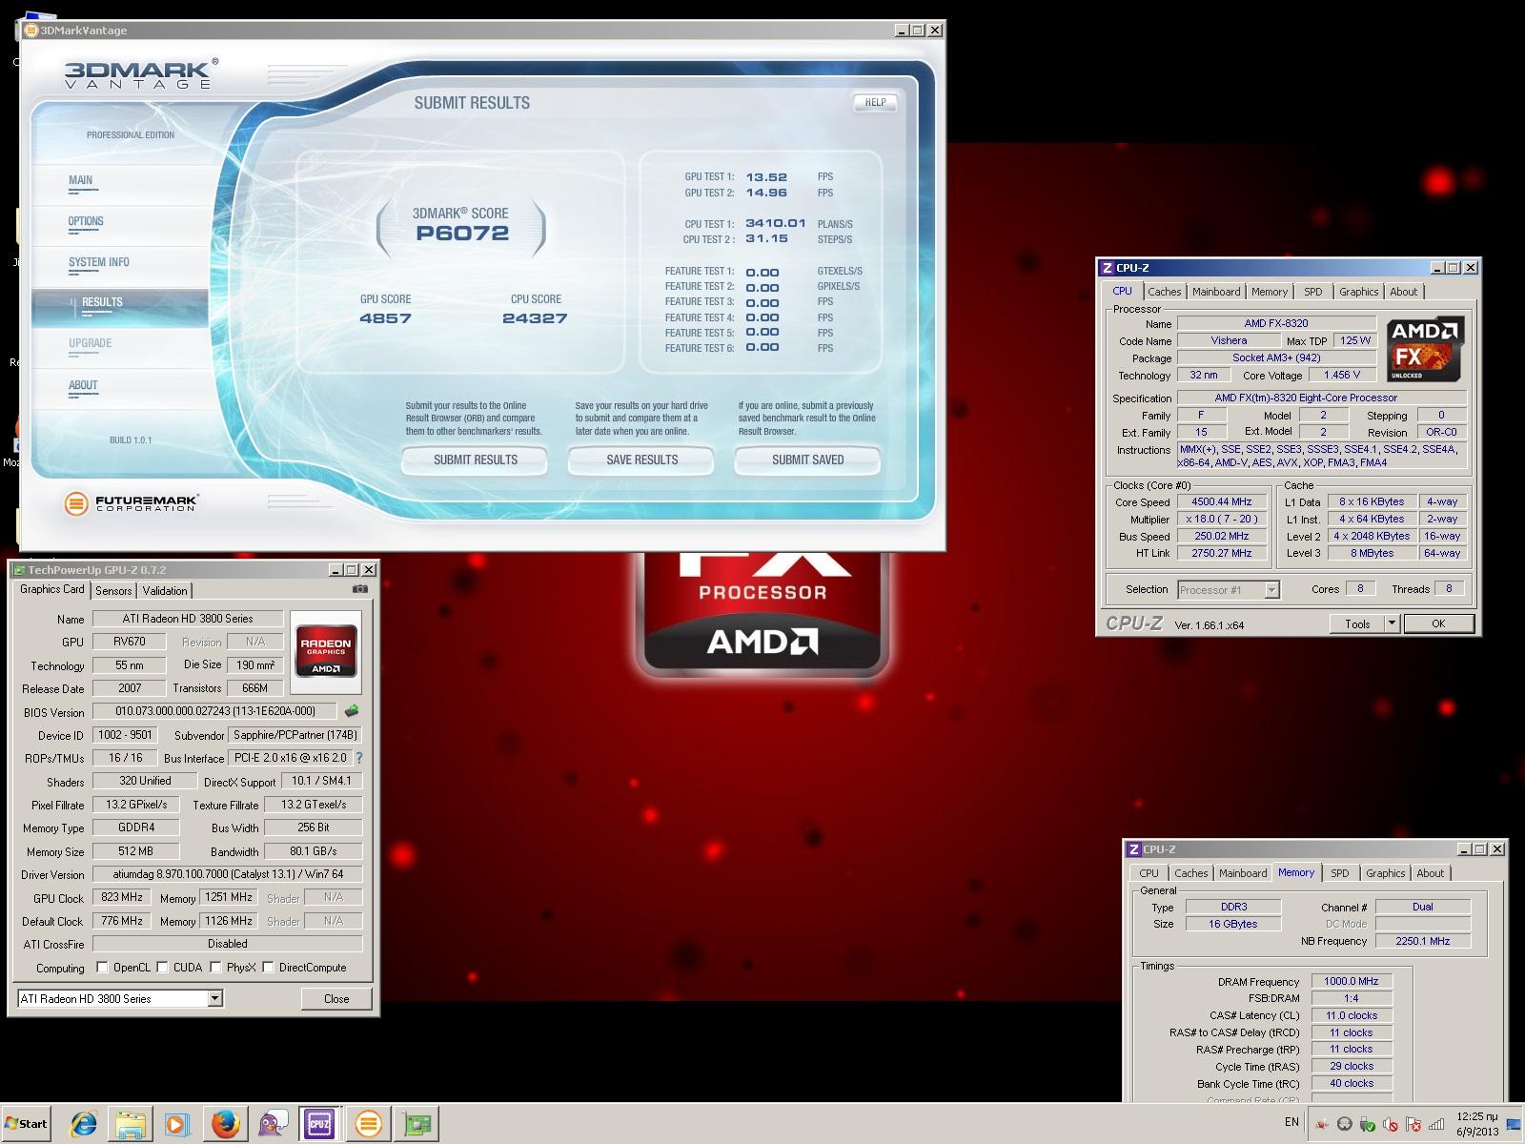Click the GPU-Z driver version field

(x=228, y=874)
